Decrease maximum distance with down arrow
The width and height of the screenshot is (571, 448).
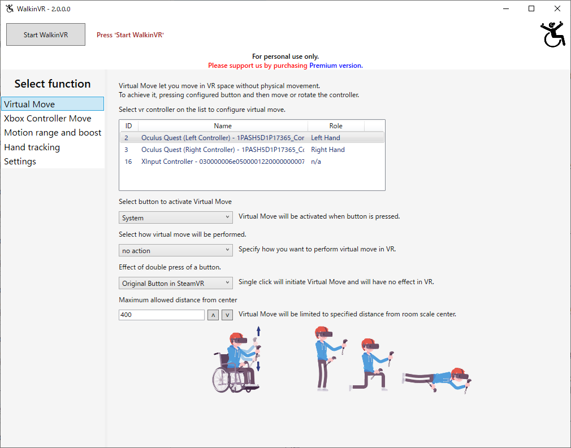(x=227, y=315)
